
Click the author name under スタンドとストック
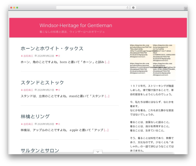click(28, 90)
